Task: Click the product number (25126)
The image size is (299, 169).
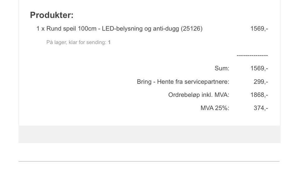Action: tap(192, 29)
